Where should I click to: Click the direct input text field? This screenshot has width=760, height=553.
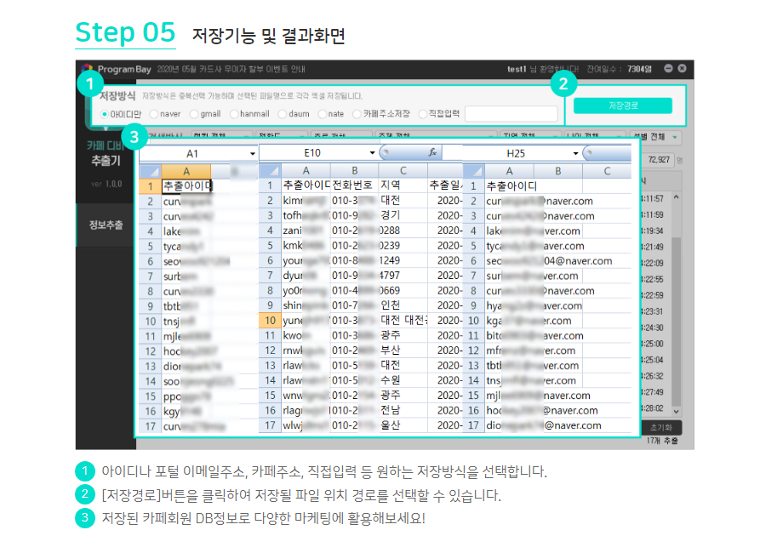tap(511, 114)
